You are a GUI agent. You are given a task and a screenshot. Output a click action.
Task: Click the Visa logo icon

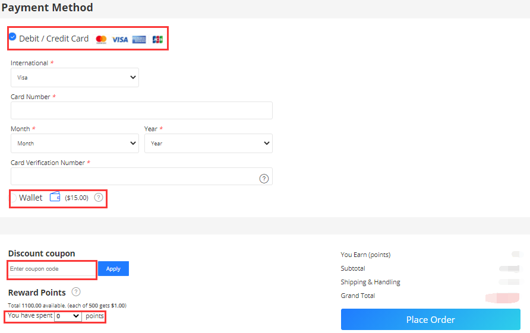coord(120,39)
